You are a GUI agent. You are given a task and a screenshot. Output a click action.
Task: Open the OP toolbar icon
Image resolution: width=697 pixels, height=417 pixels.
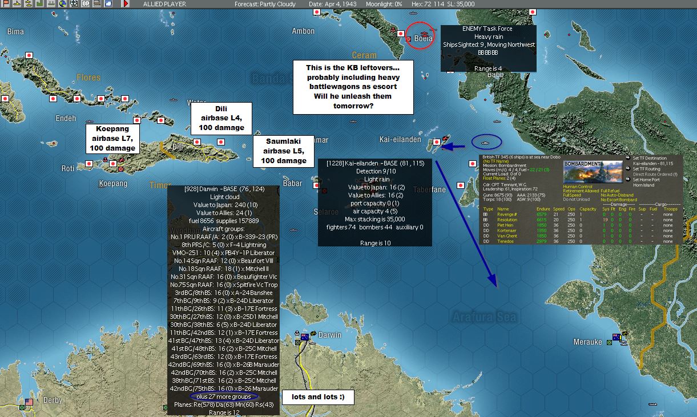(86, 4)
